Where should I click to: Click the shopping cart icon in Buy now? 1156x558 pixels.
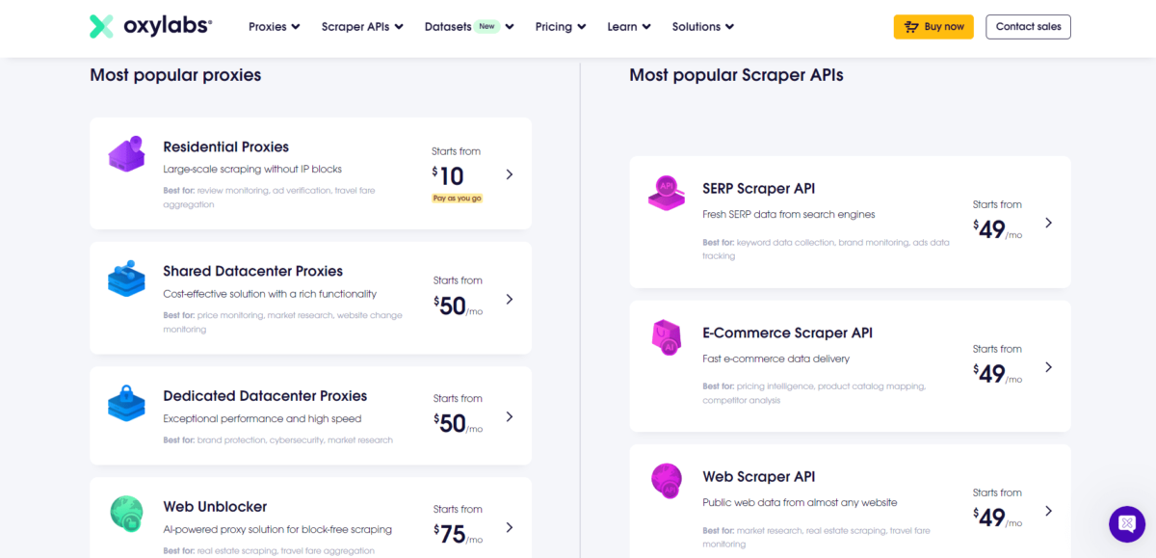909,26
